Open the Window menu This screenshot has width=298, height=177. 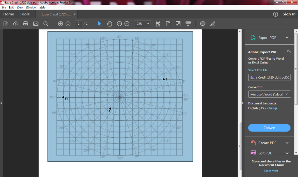(x=31, y=7)
